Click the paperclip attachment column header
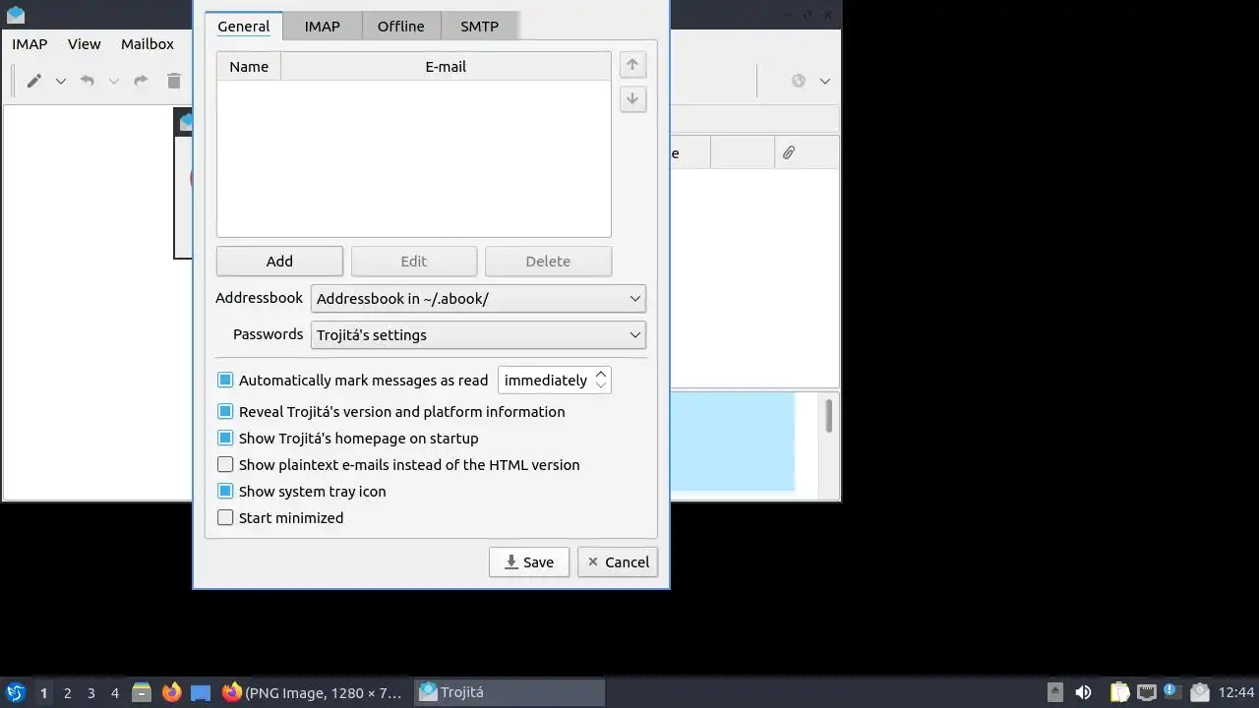The width and height of the screenshot is (1259, 708). point(789,152)
